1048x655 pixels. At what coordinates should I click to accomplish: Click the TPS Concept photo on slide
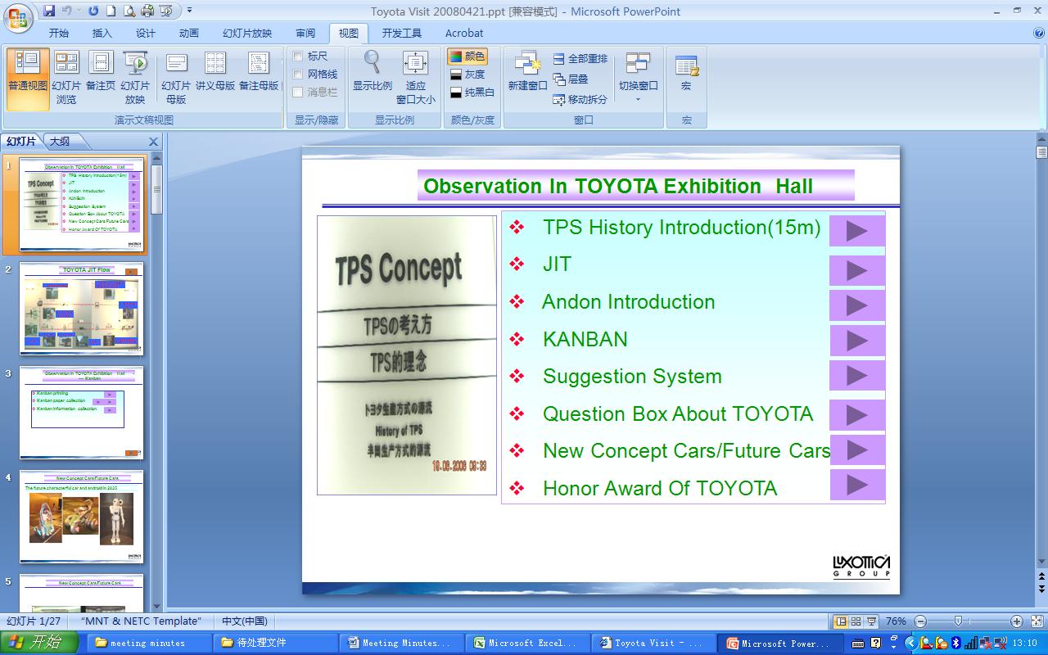407,355
